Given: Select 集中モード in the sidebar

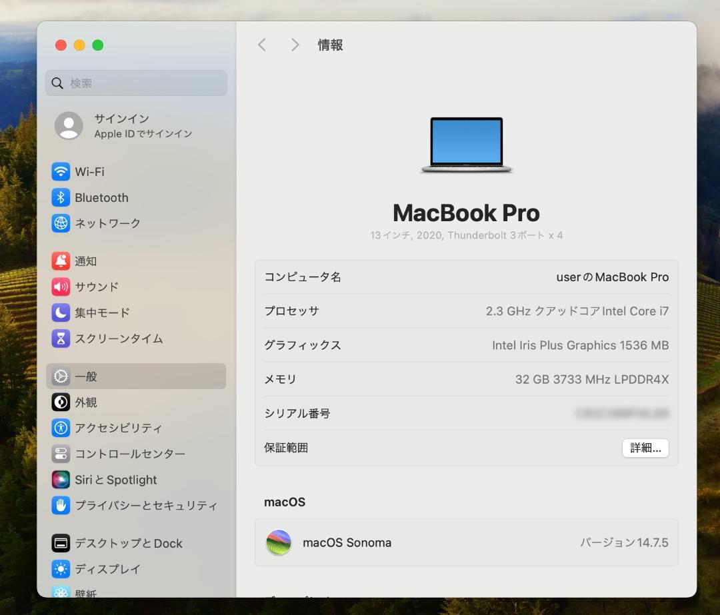Looking at the screenshot, I should point(136,312).
